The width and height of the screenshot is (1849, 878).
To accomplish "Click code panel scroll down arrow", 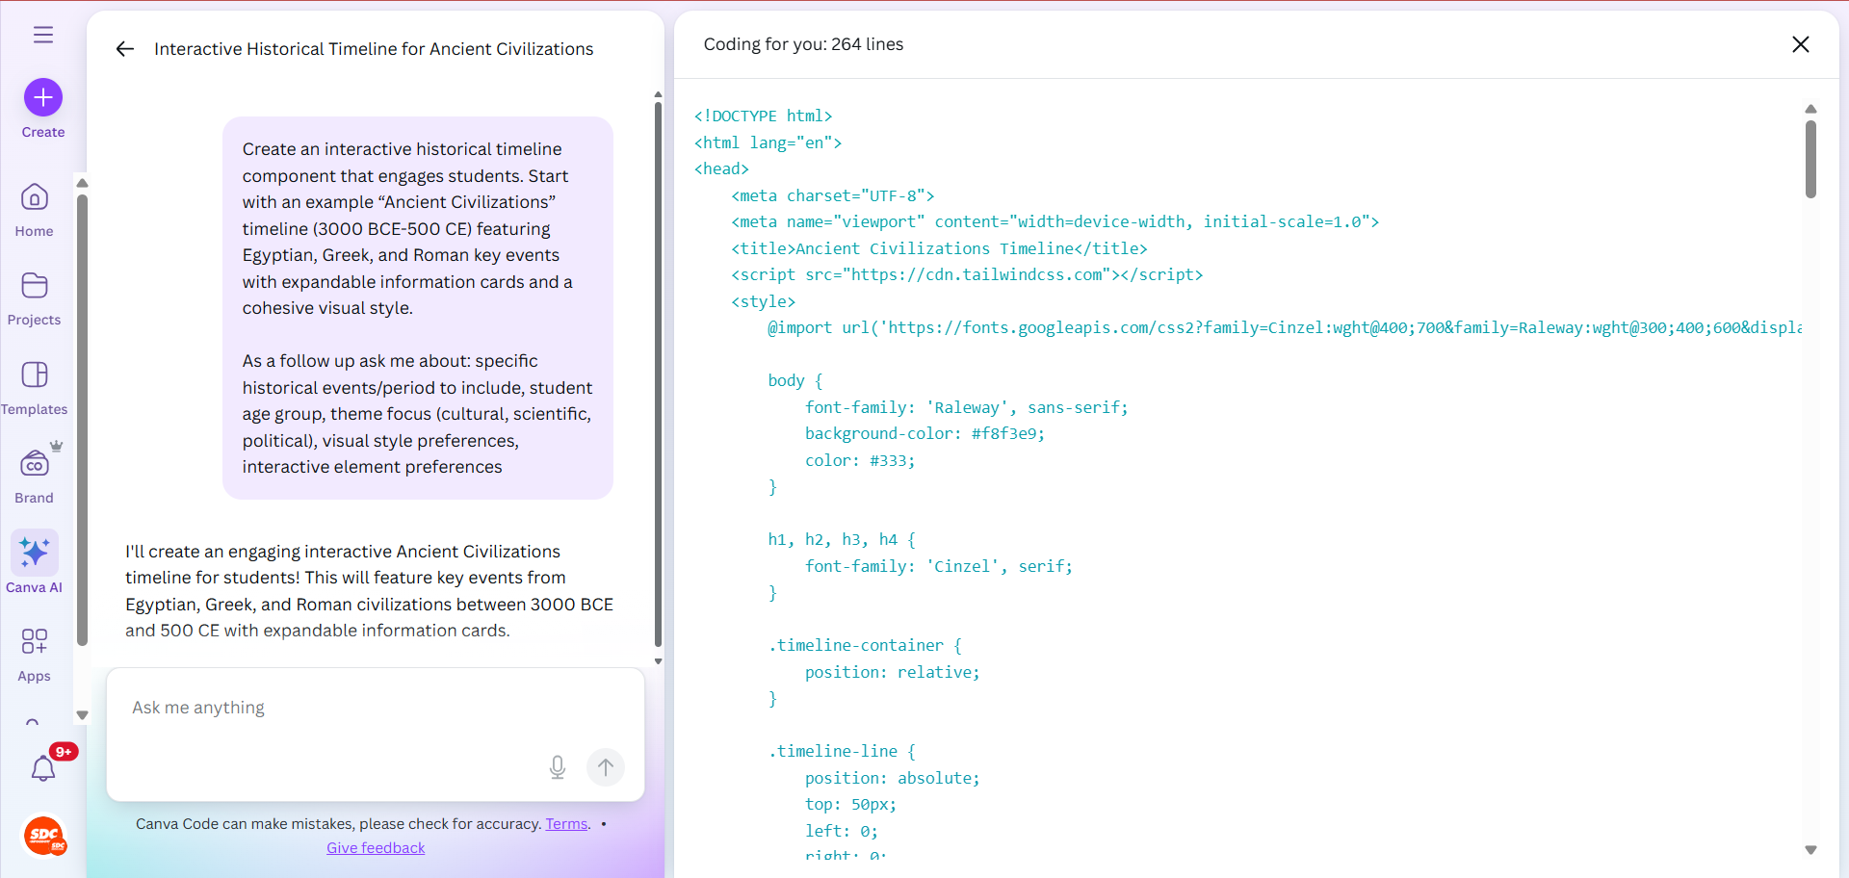I will click(1810, 850).
